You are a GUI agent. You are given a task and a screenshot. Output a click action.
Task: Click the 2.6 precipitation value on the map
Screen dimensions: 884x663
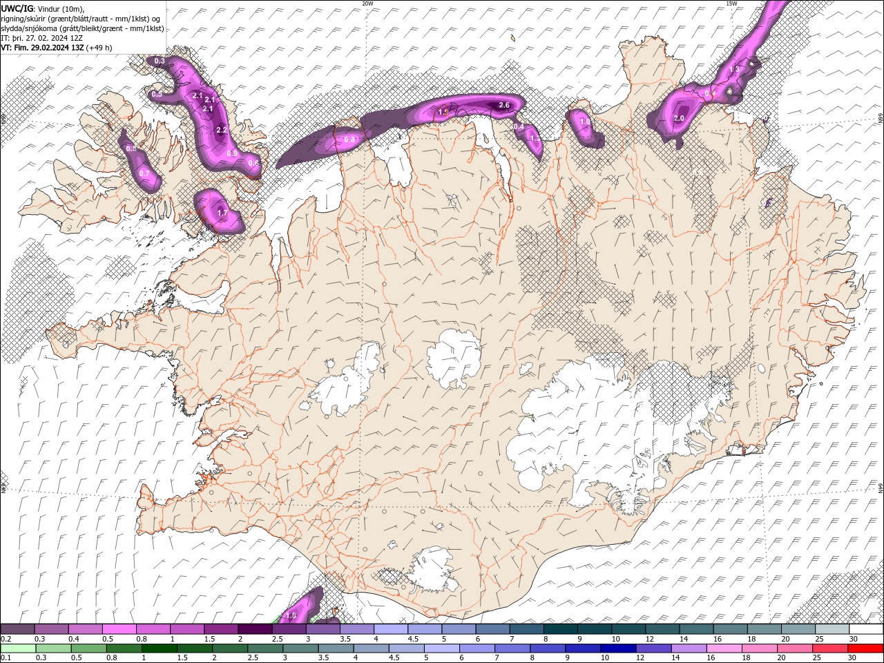click(x=504, y=105)
